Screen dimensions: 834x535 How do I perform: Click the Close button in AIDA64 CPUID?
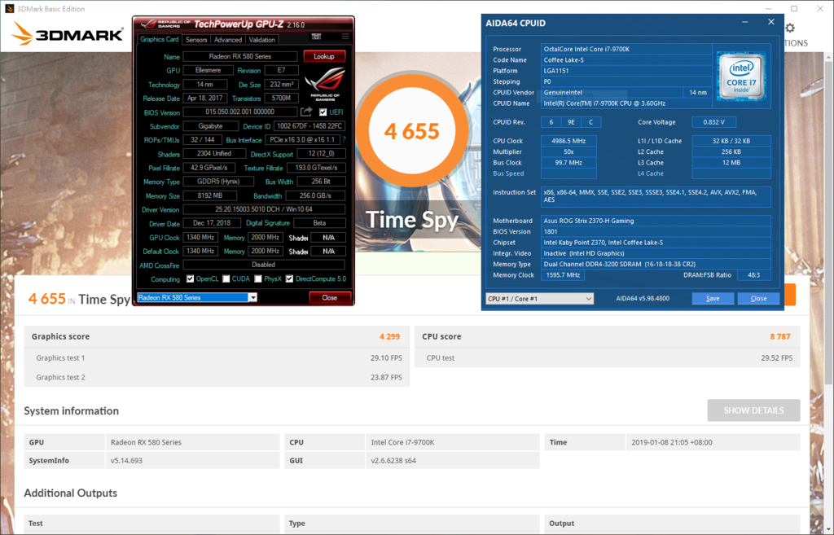pyautogui.click(x=758, y=298)
